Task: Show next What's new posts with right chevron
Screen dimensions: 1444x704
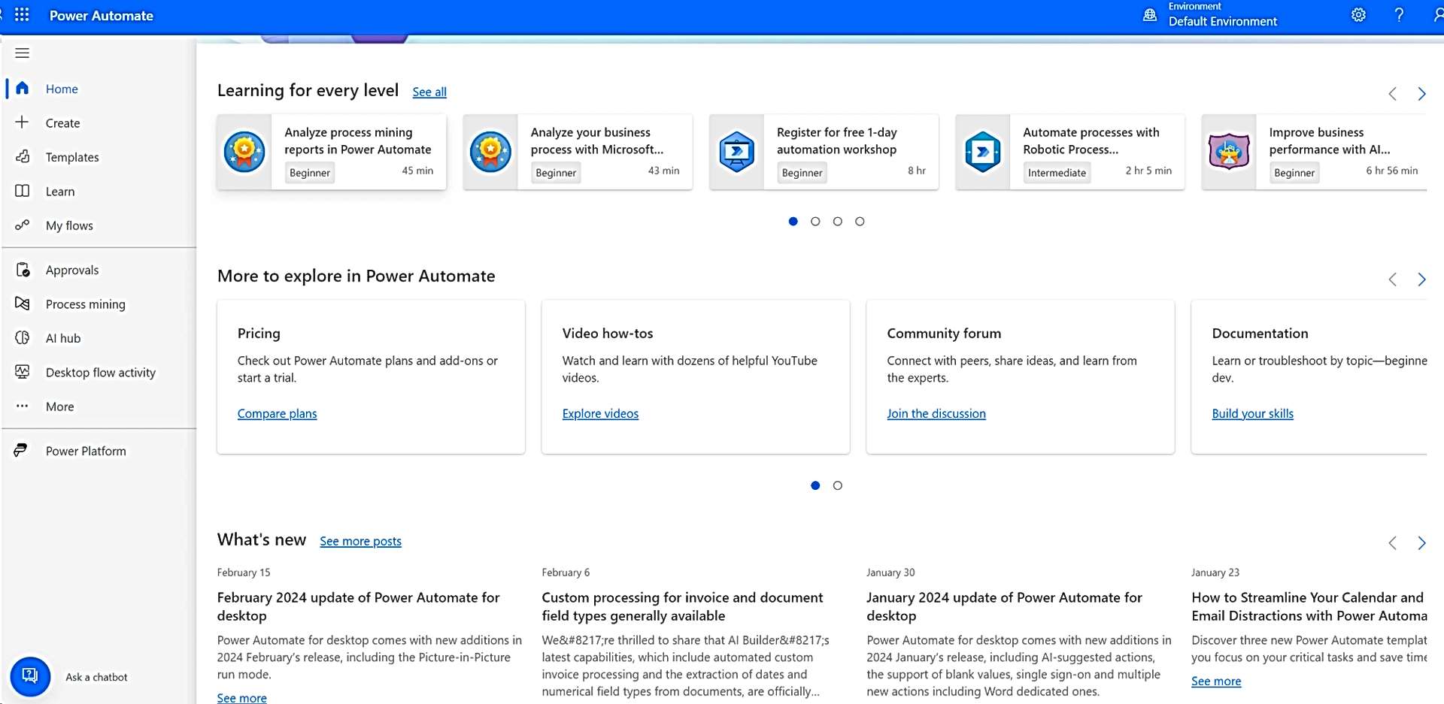Action: pos(1421,543)
